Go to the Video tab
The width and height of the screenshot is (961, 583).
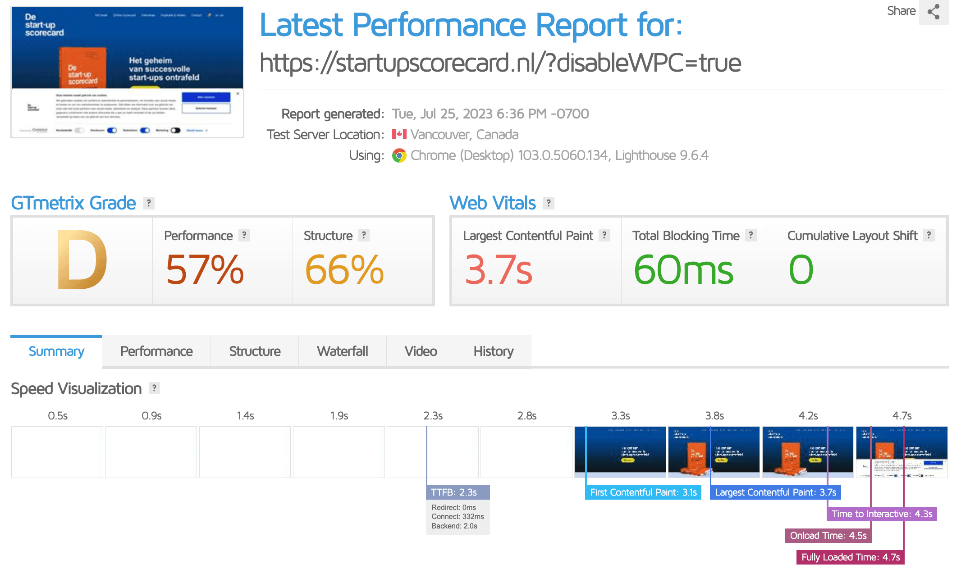pyautogui.click(x=420, y=351)
